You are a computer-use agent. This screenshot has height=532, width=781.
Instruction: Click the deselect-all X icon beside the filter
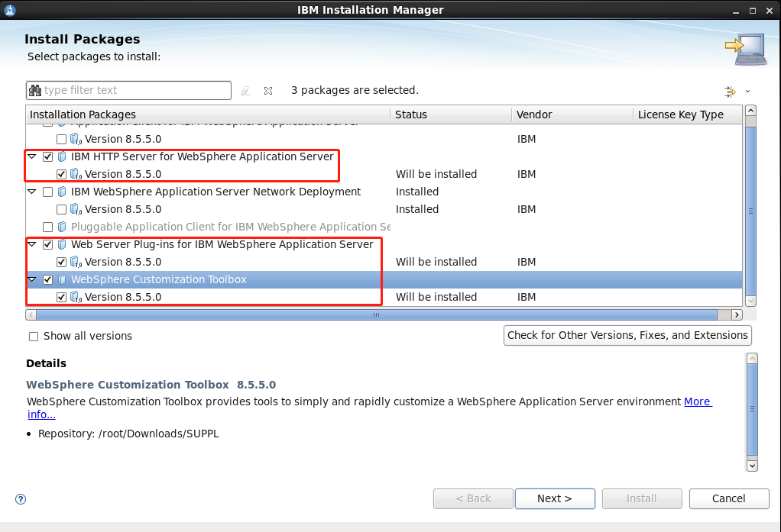click(x=268, y=91)
